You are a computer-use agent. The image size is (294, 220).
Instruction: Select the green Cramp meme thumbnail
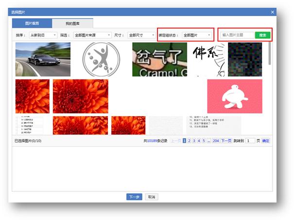point(159,59)
